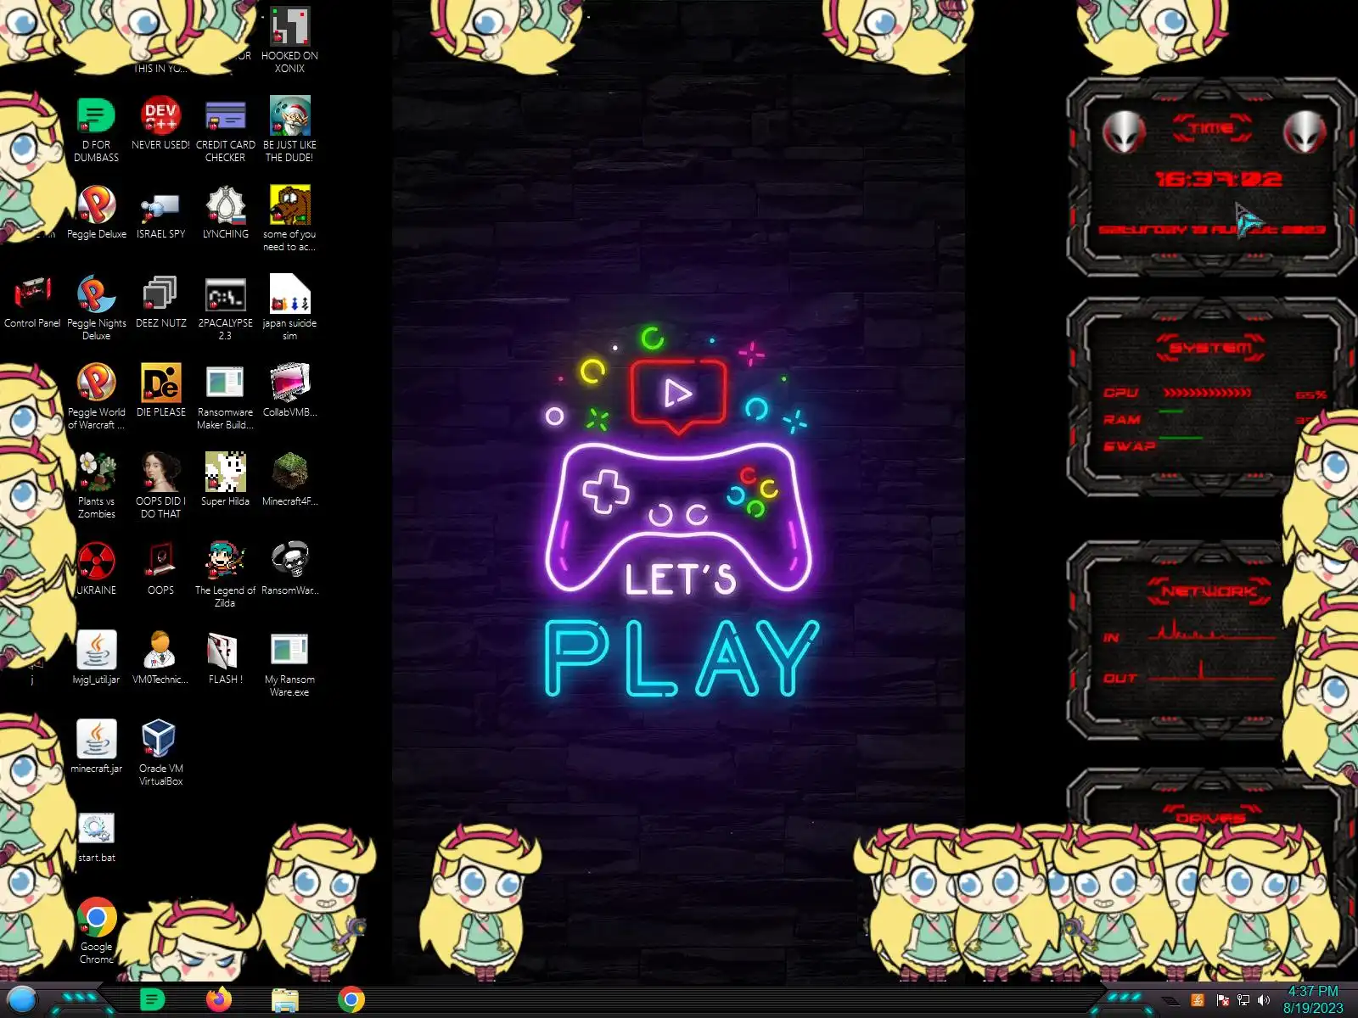Launch Oracle VM VirtualBox
This screenshot has width=1358, height=1018.
tap(160, 752)
